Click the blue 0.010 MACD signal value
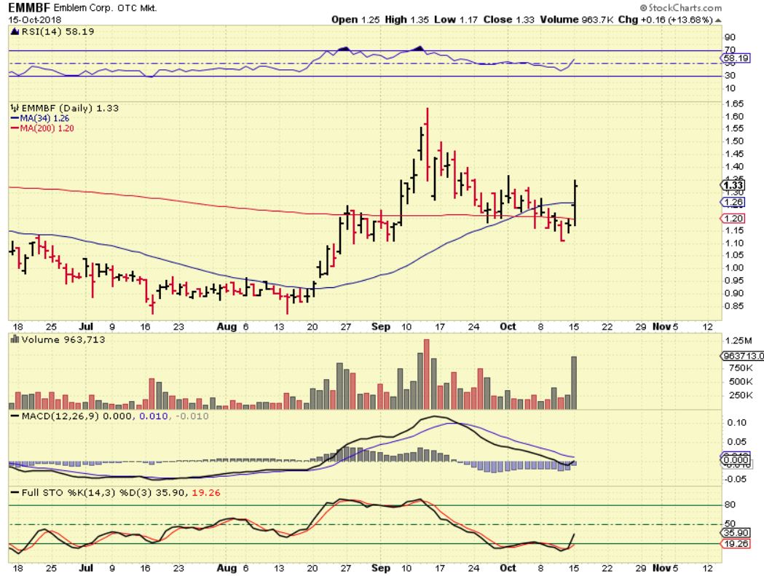 pyautogui.click(x=154, y=416)
